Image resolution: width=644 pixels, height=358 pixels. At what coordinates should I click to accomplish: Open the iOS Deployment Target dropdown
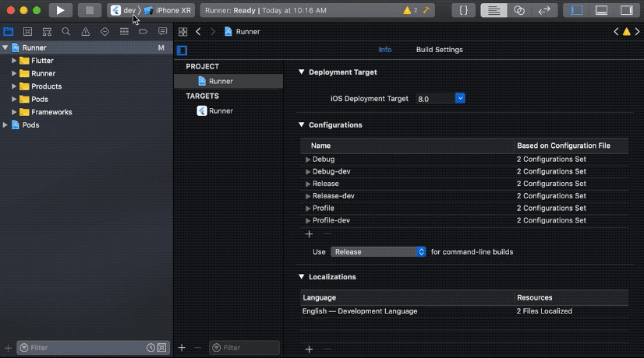(460, 98)
